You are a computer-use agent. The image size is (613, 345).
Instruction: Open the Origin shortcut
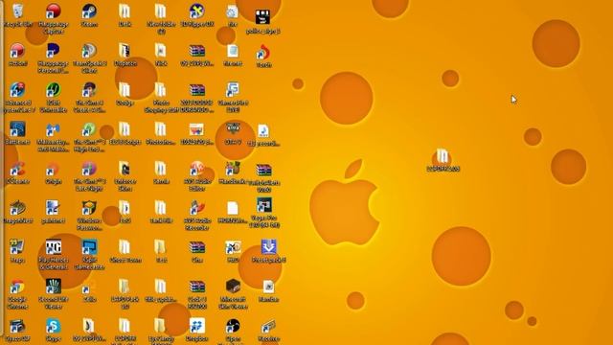pyautogui.click(x=54, y=172)
